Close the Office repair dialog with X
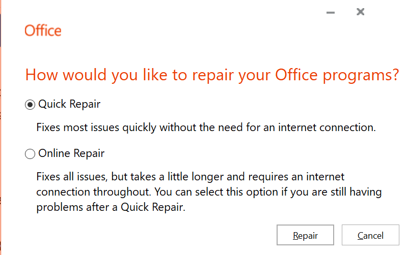This screenshot has height=255, width=407. pyautogui.click(x=361, y=12)
